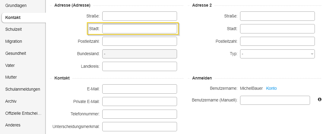
Task: Open the Typ dropdown in Adresse 2
Action: point(277,54)
